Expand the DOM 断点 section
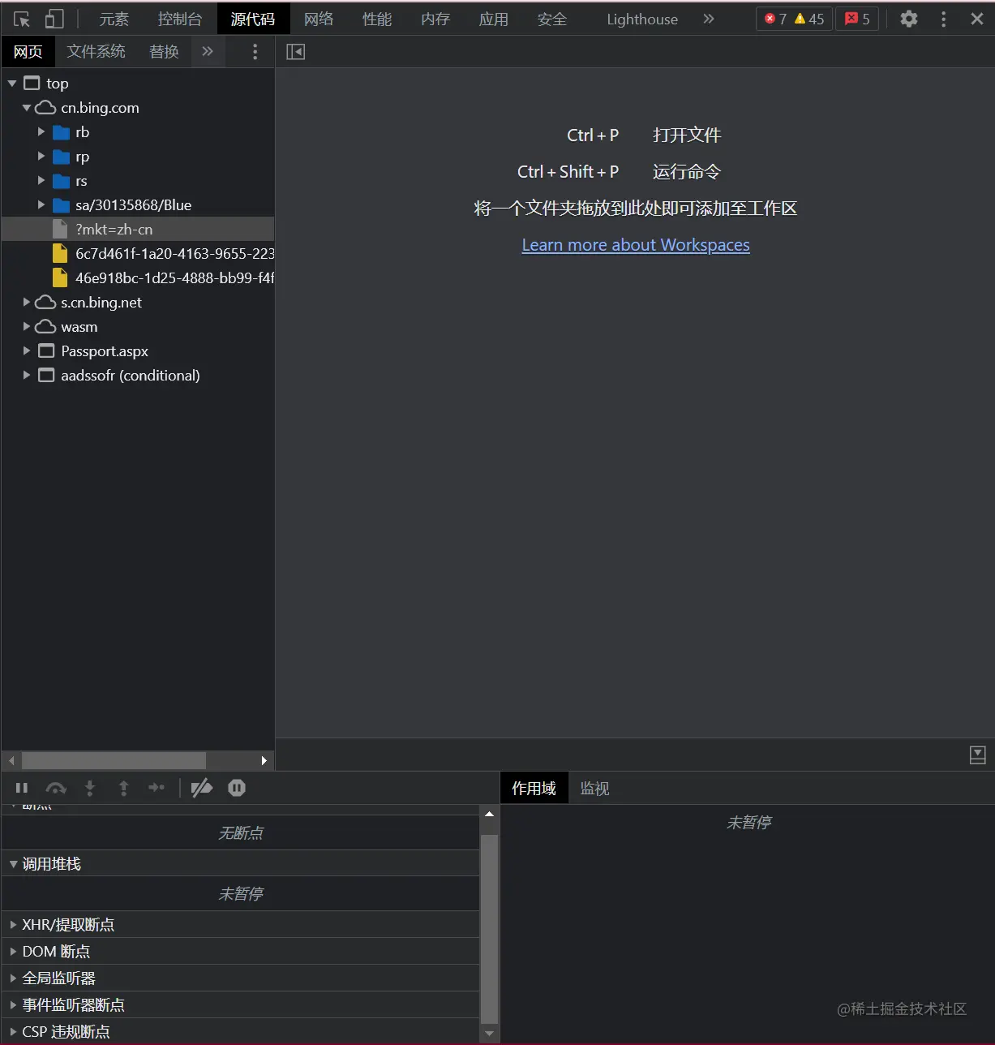995x1045 pixels. click(x=240, y=951)
